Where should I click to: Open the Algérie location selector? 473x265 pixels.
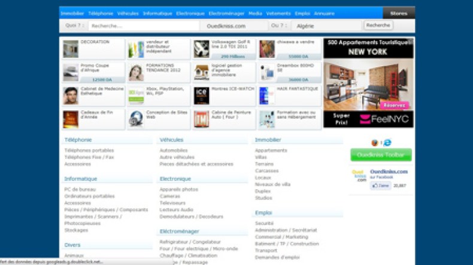point(326,26)
